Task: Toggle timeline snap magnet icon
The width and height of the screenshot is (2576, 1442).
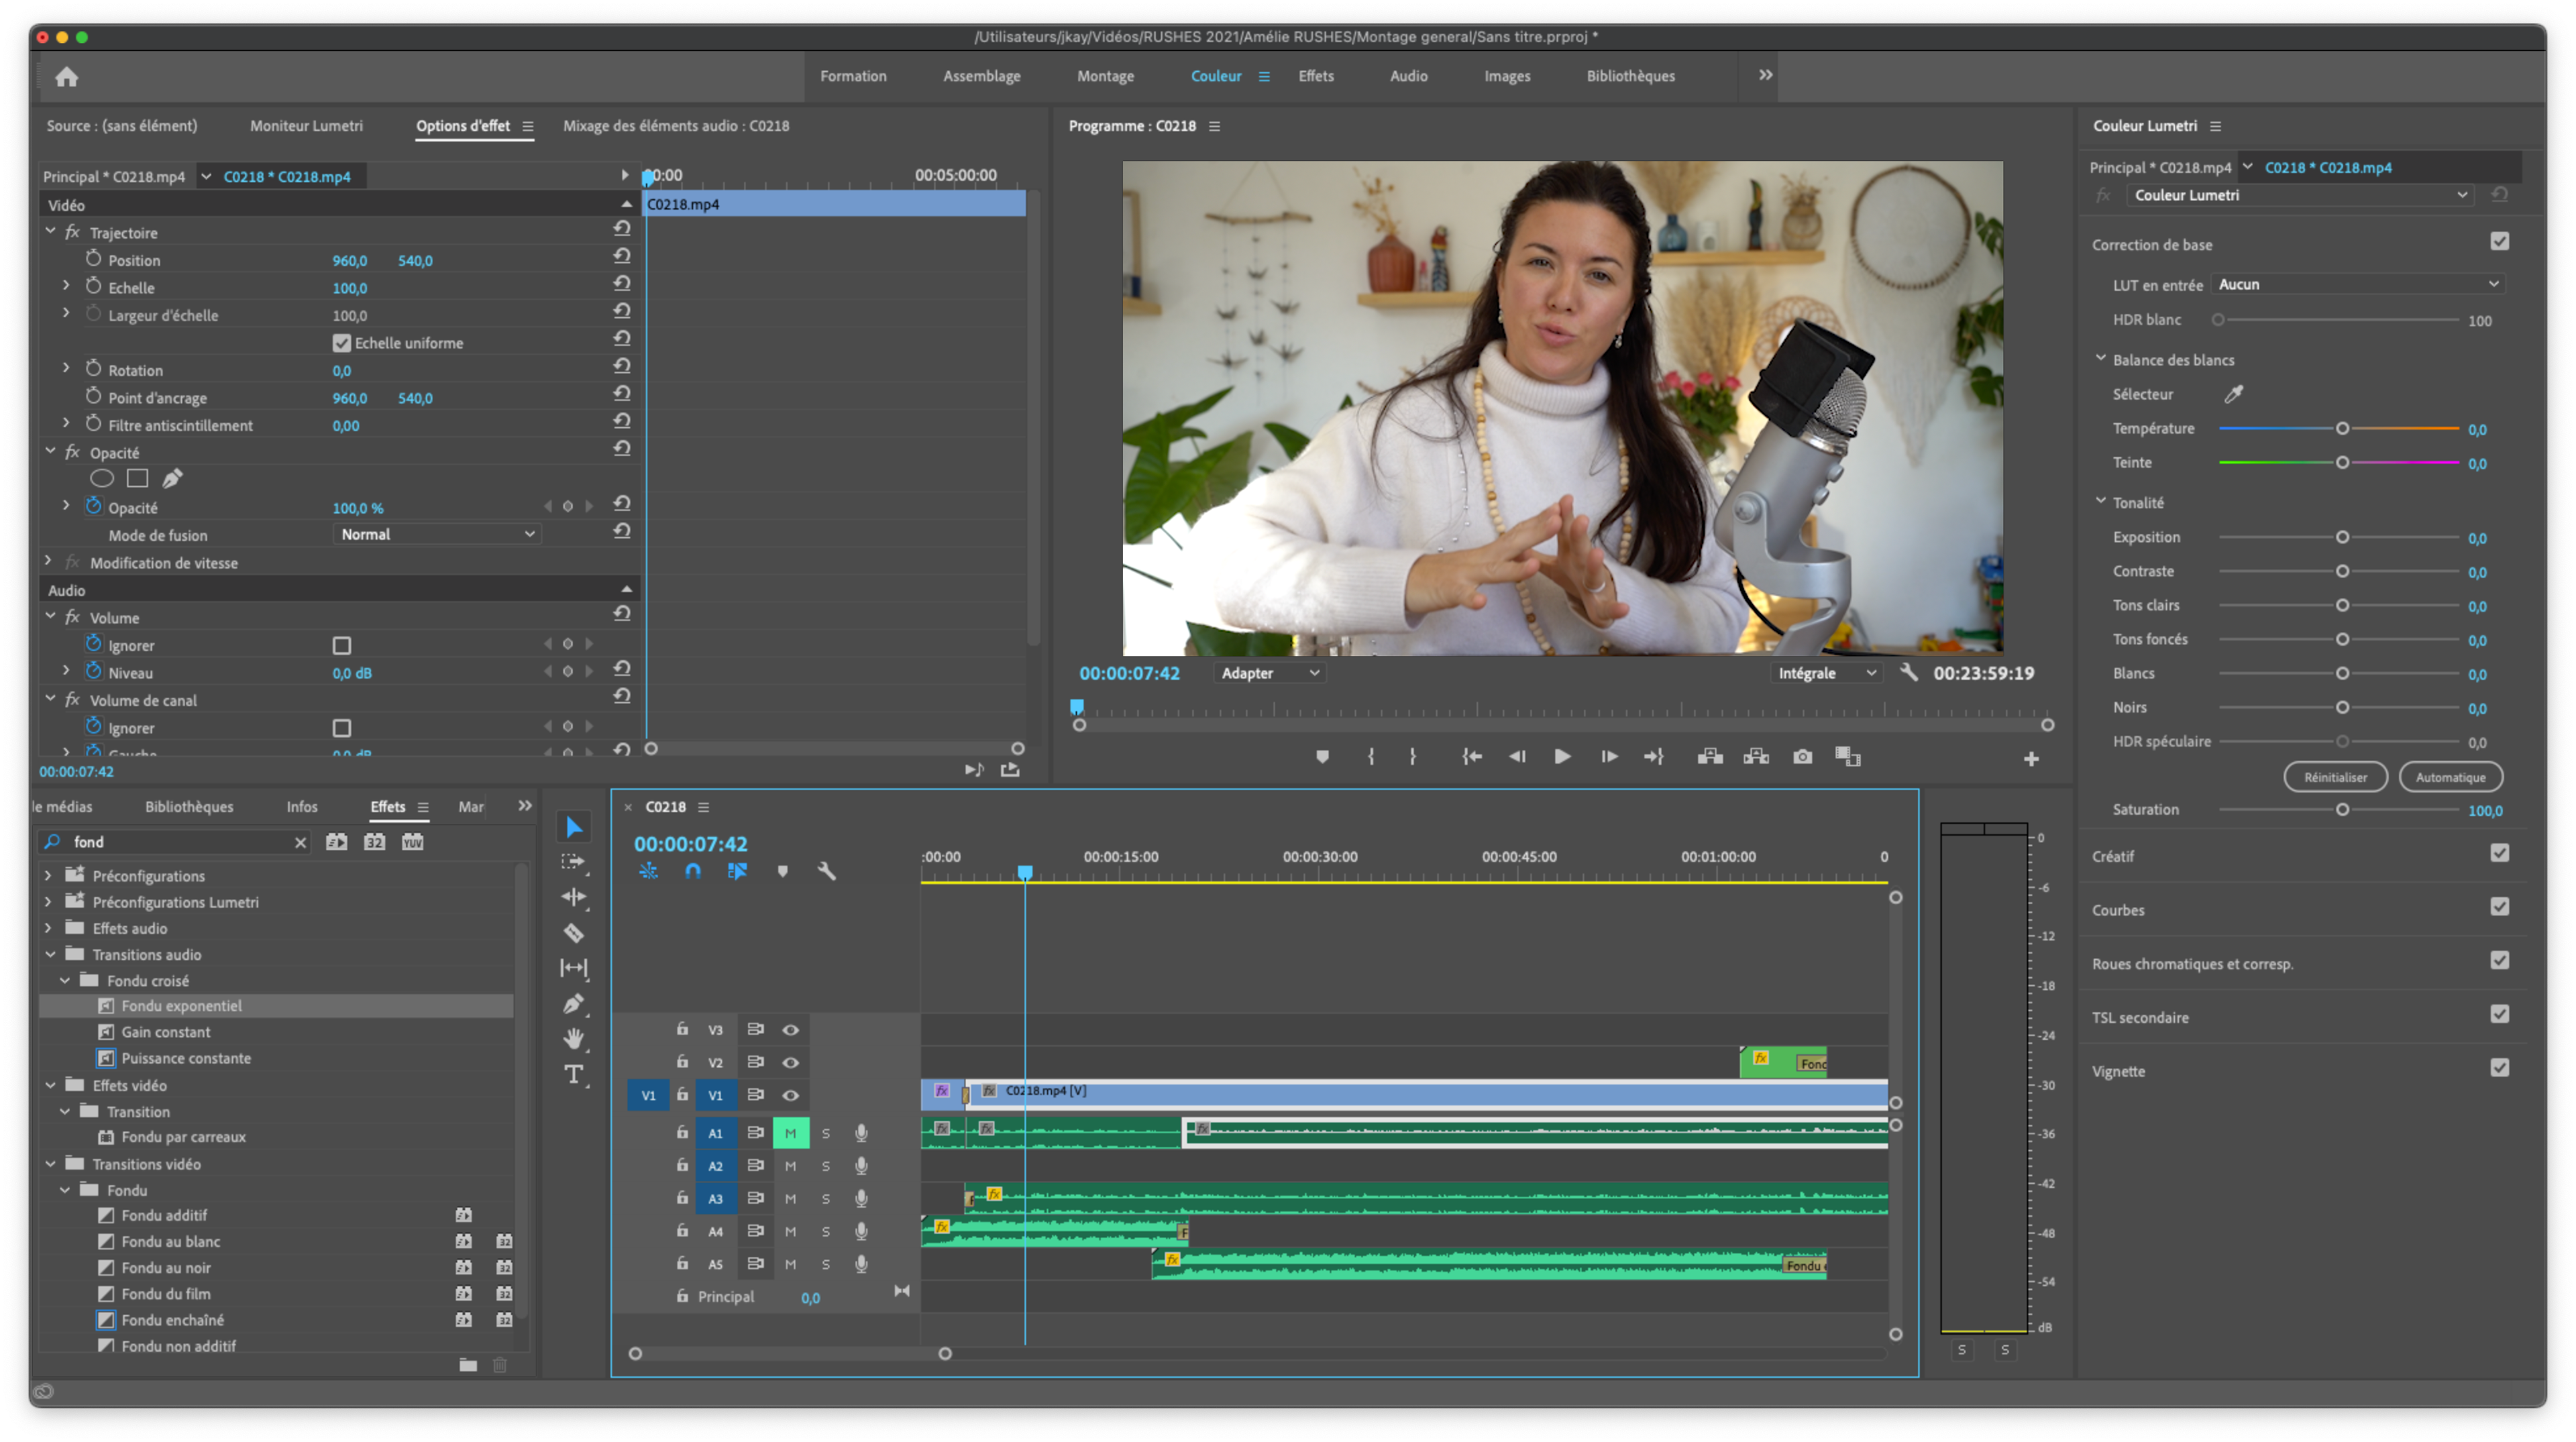Action: 693,871
